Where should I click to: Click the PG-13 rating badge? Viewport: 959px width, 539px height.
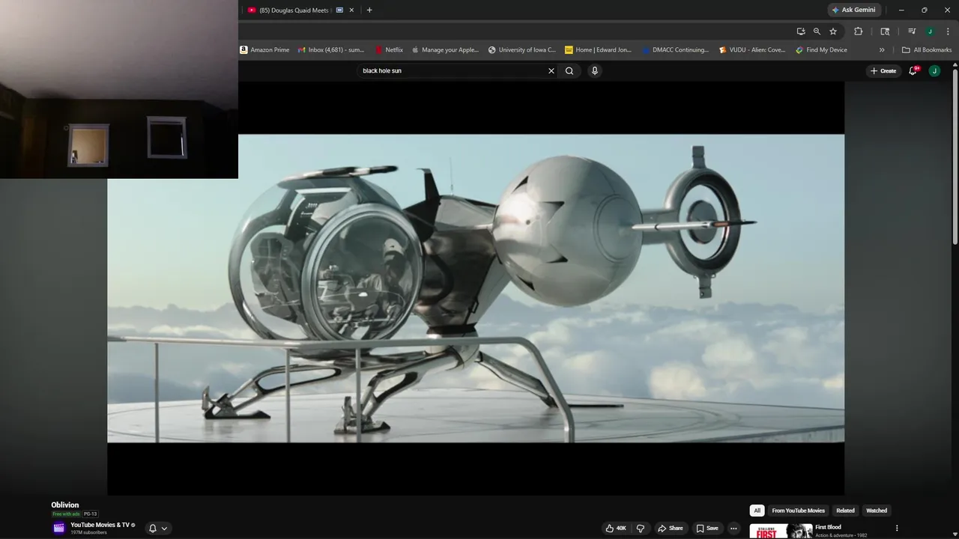click(90, 514)
